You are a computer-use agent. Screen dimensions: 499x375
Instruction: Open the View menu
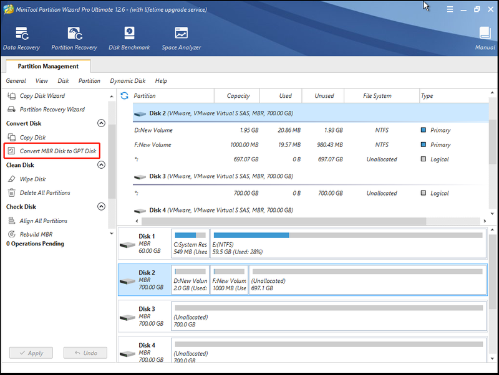[42, 81]
